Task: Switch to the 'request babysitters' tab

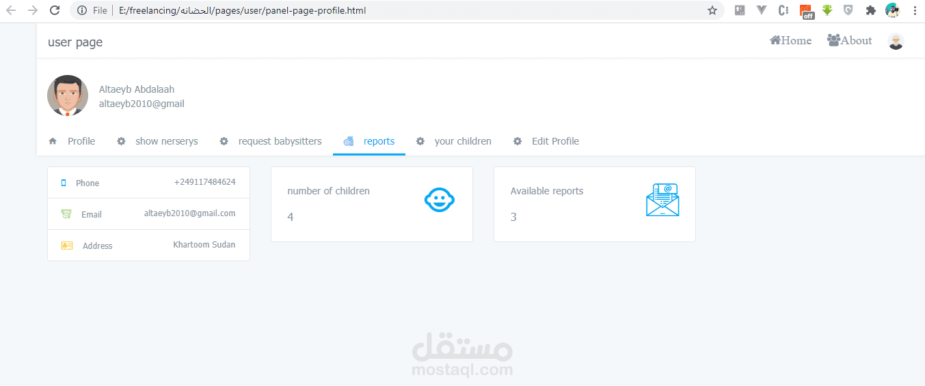Action: coord(271,141)
